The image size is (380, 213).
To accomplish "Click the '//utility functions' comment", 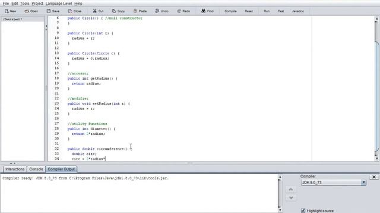I will coord(87,124).
